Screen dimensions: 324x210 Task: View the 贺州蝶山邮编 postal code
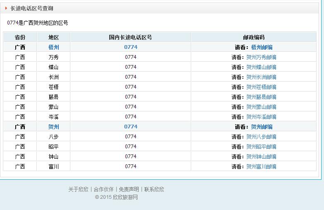[261, 67]
